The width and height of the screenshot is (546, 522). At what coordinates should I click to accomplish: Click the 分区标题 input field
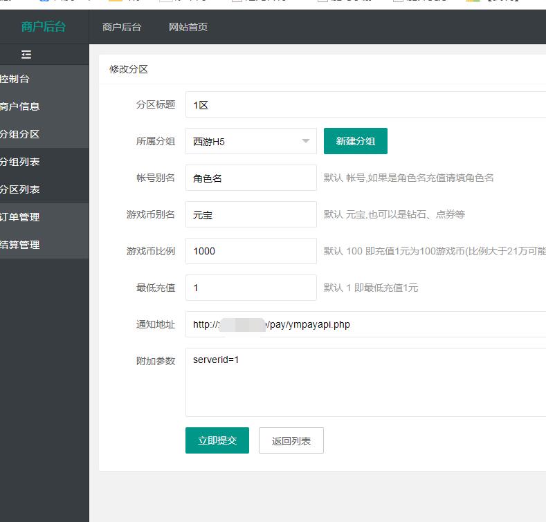click(x=365, y=105)
